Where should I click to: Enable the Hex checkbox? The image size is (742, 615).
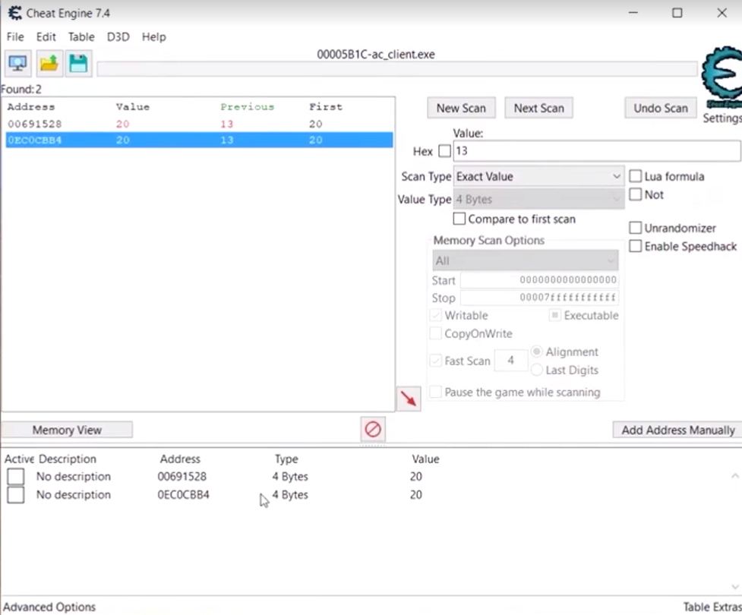(x=444, y=151)
